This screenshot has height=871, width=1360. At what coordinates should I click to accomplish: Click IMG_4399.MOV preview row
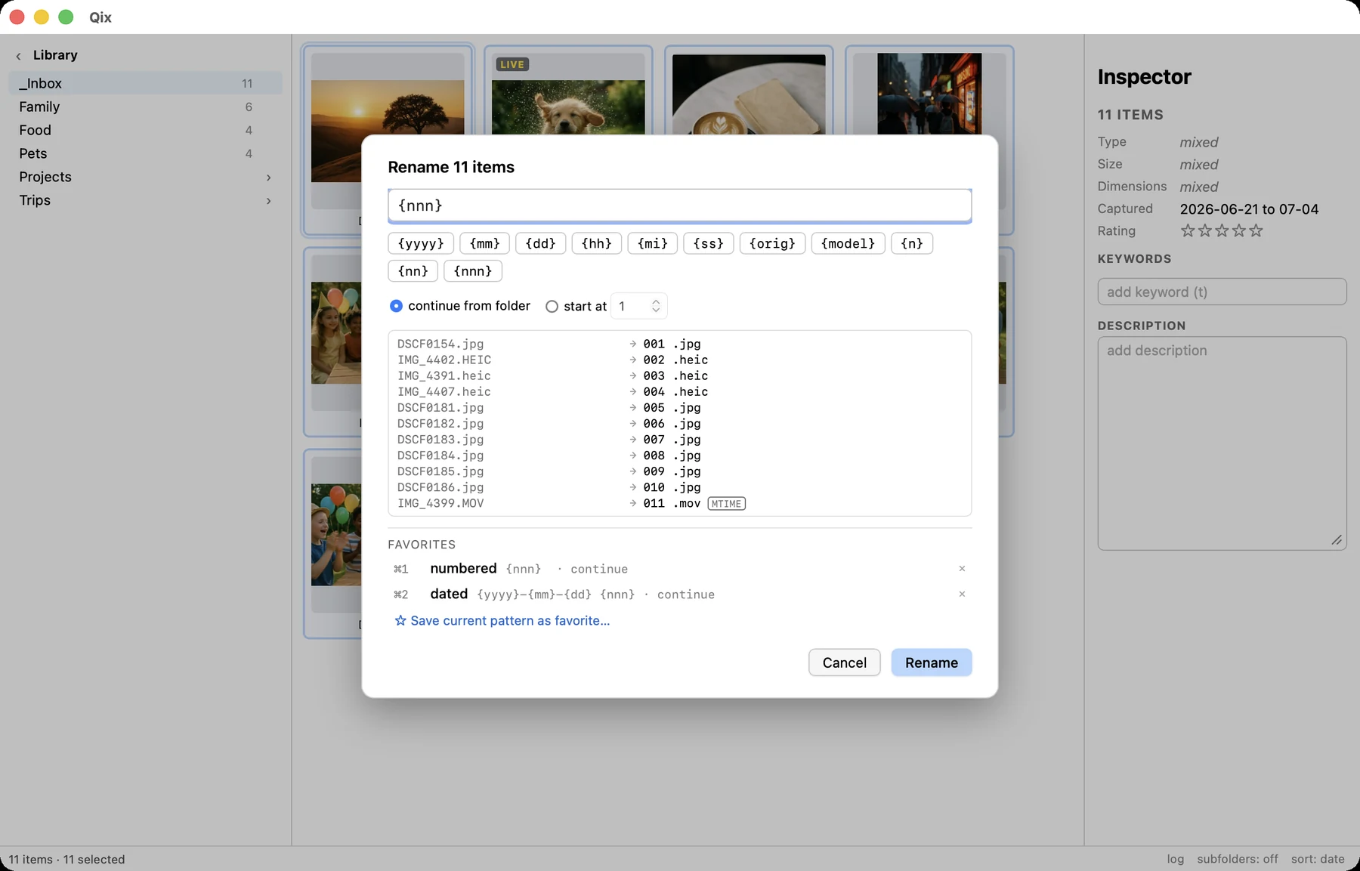pyautogui.click(x=679, y=503)
